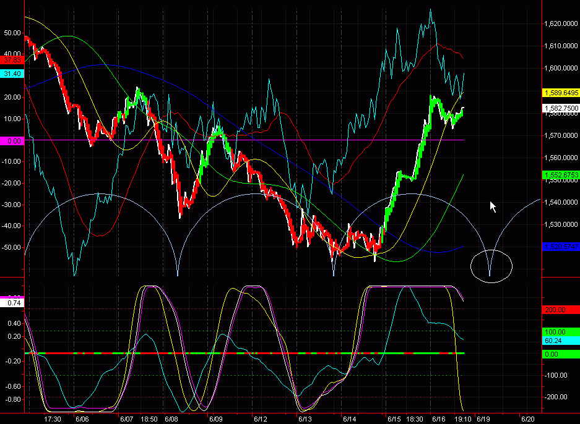Select the 6/06 date axis label
580x424 pixels.
tap(82, 419)
